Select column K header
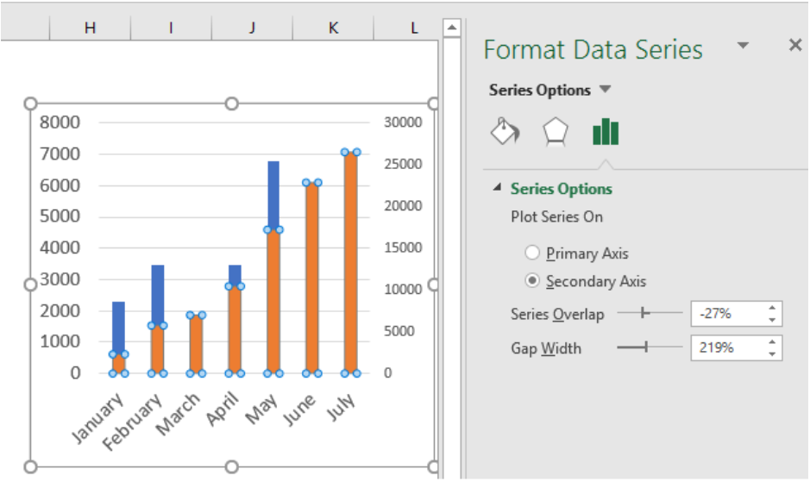The width and height of the screenshot is (810, 488). pos(333,28)
